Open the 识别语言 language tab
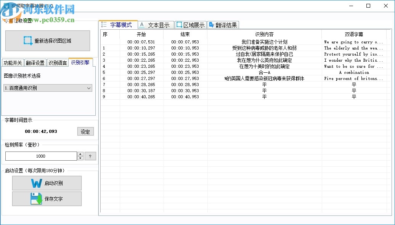This screenshot has height=225, width=395. coord(58,62)
